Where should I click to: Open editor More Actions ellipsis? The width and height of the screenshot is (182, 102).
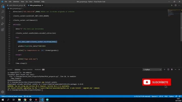click(179, 5)
